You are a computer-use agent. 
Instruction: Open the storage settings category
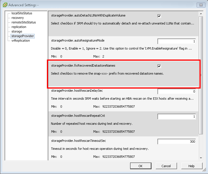click(17, 31)
